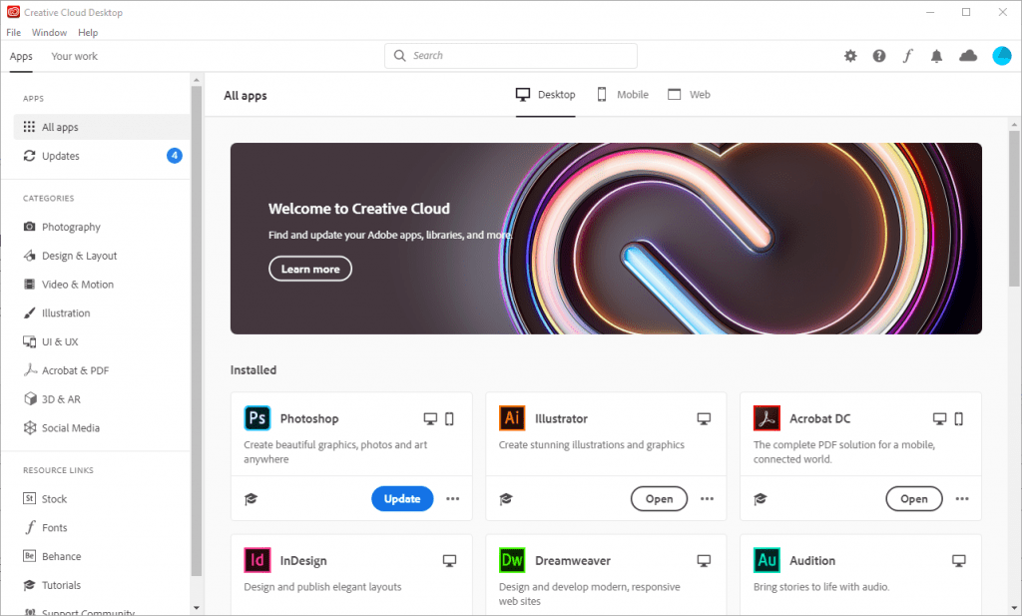Switch to the Web apps tab

tap(689, 95)
